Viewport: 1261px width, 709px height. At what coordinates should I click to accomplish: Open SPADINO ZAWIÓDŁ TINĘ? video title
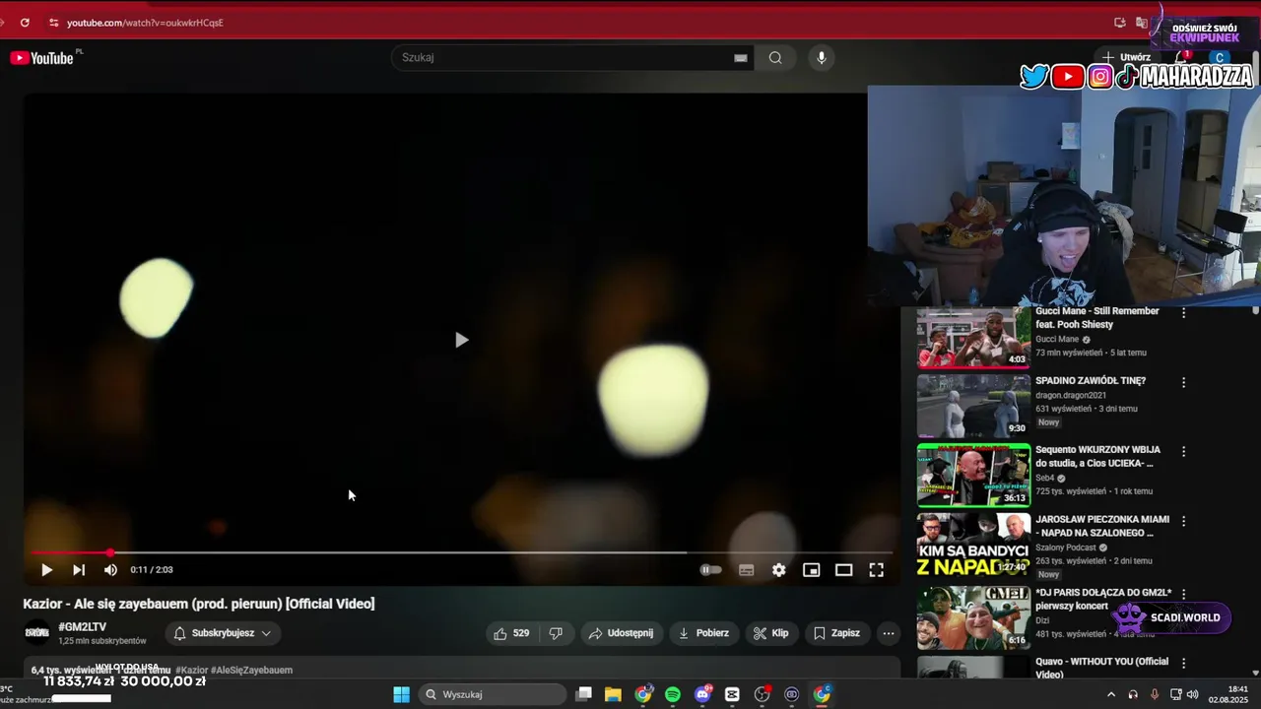click(x=1091, y=381)
